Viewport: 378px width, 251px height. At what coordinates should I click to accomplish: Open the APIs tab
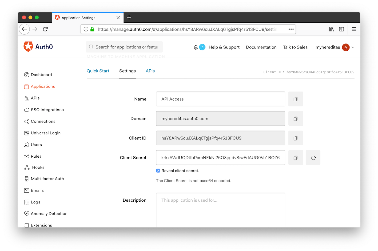point(150,71)
